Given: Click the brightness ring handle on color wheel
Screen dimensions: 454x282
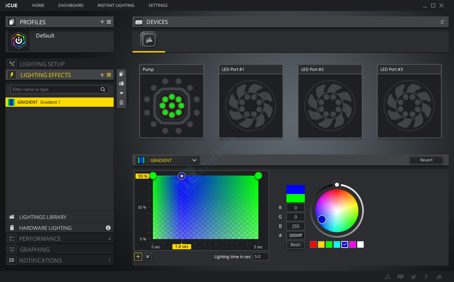Looking at the screenshot, I should (337, 184).
